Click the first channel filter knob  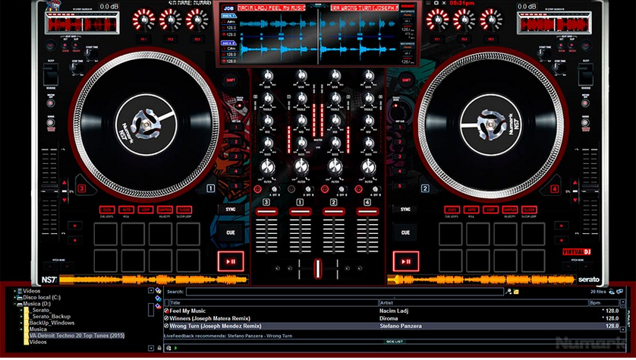[x=267, y=167]
